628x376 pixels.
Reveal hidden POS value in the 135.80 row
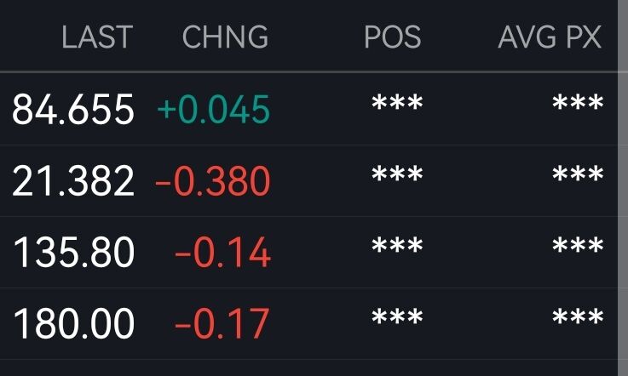pyautogui.click(x=397, y=245)
